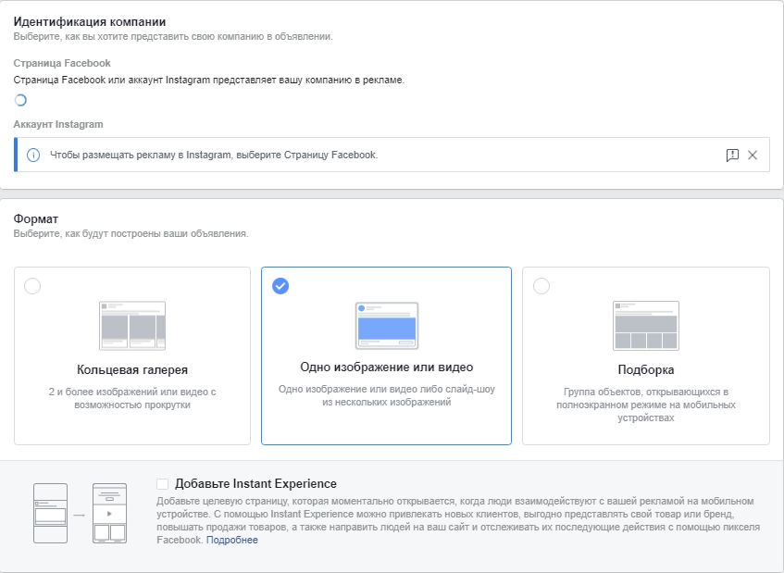Select the Кольцевая галерея radio button

point(32,286)
